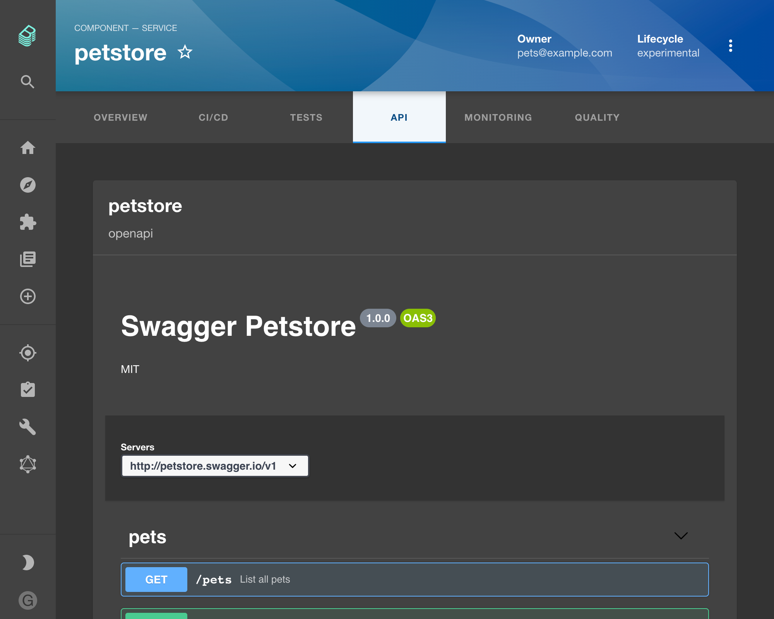Expand the GET /pets operation
The height and width of the screenshot is (619, 774).
tap(415, 580)
